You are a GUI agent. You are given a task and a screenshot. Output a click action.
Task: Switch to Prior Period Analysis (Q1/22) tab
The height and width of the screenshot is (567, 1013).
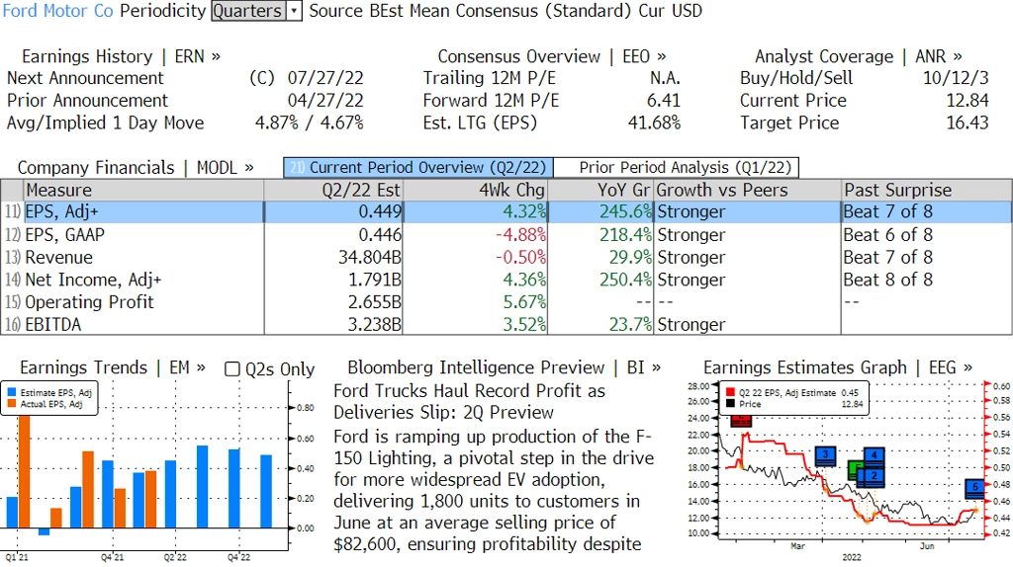[677, 168]
